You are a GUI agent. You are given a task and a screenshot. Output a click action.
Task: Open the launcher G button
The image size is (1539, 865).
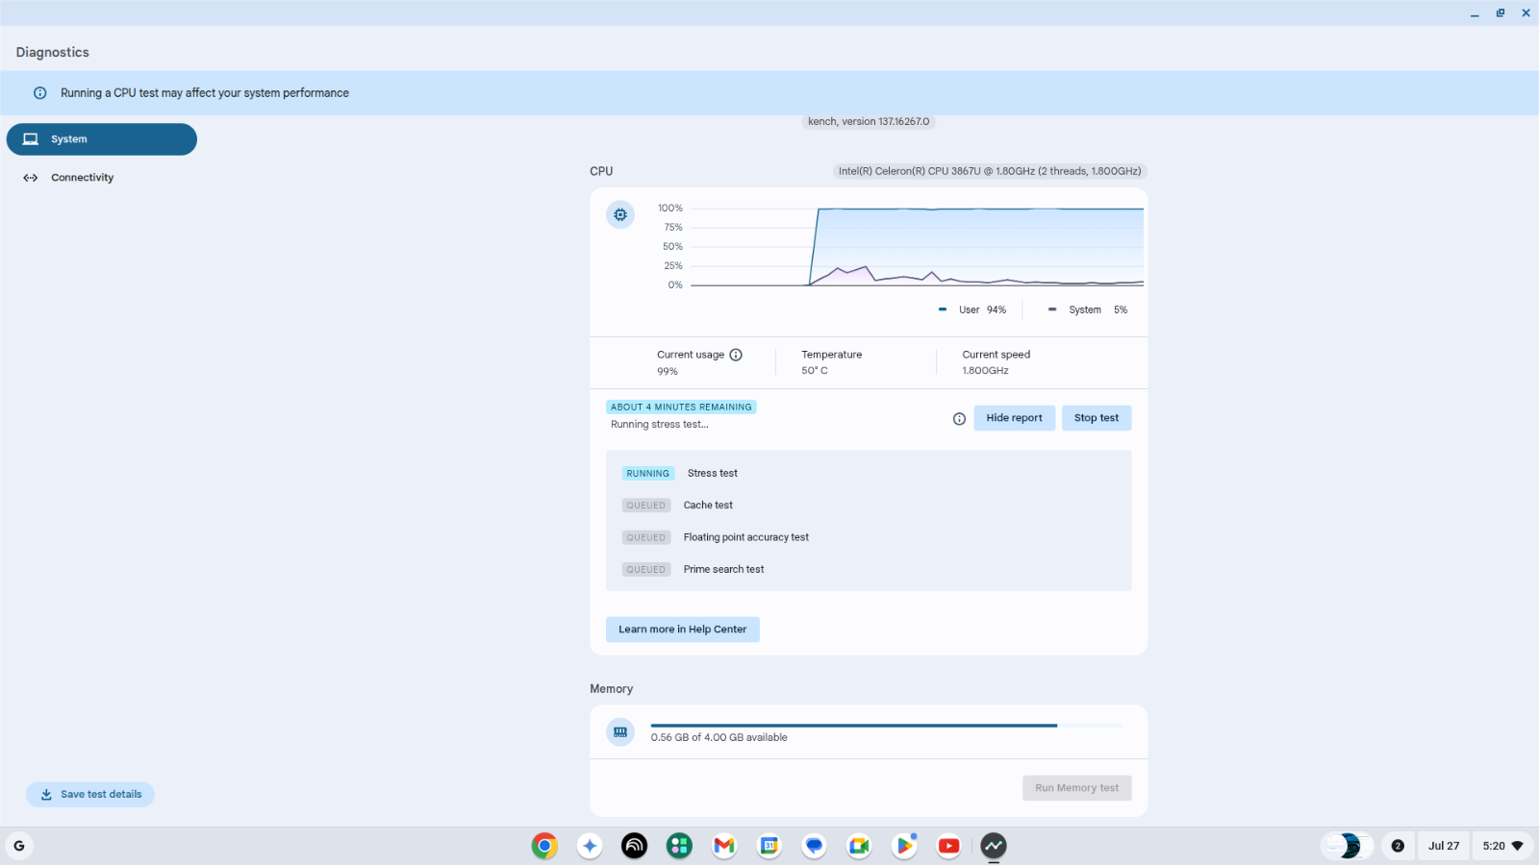[x=19, y=846]
